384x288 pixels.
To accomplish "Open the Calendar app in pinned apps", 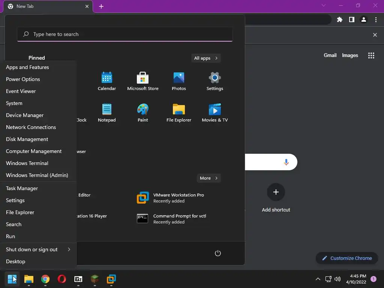I will 107,81.
